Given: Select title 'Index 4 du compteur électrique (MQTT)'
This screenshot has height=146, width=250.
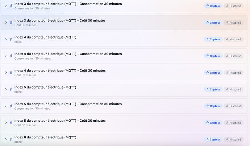Looking at the screenshot, I should click(x=45, y=37).
